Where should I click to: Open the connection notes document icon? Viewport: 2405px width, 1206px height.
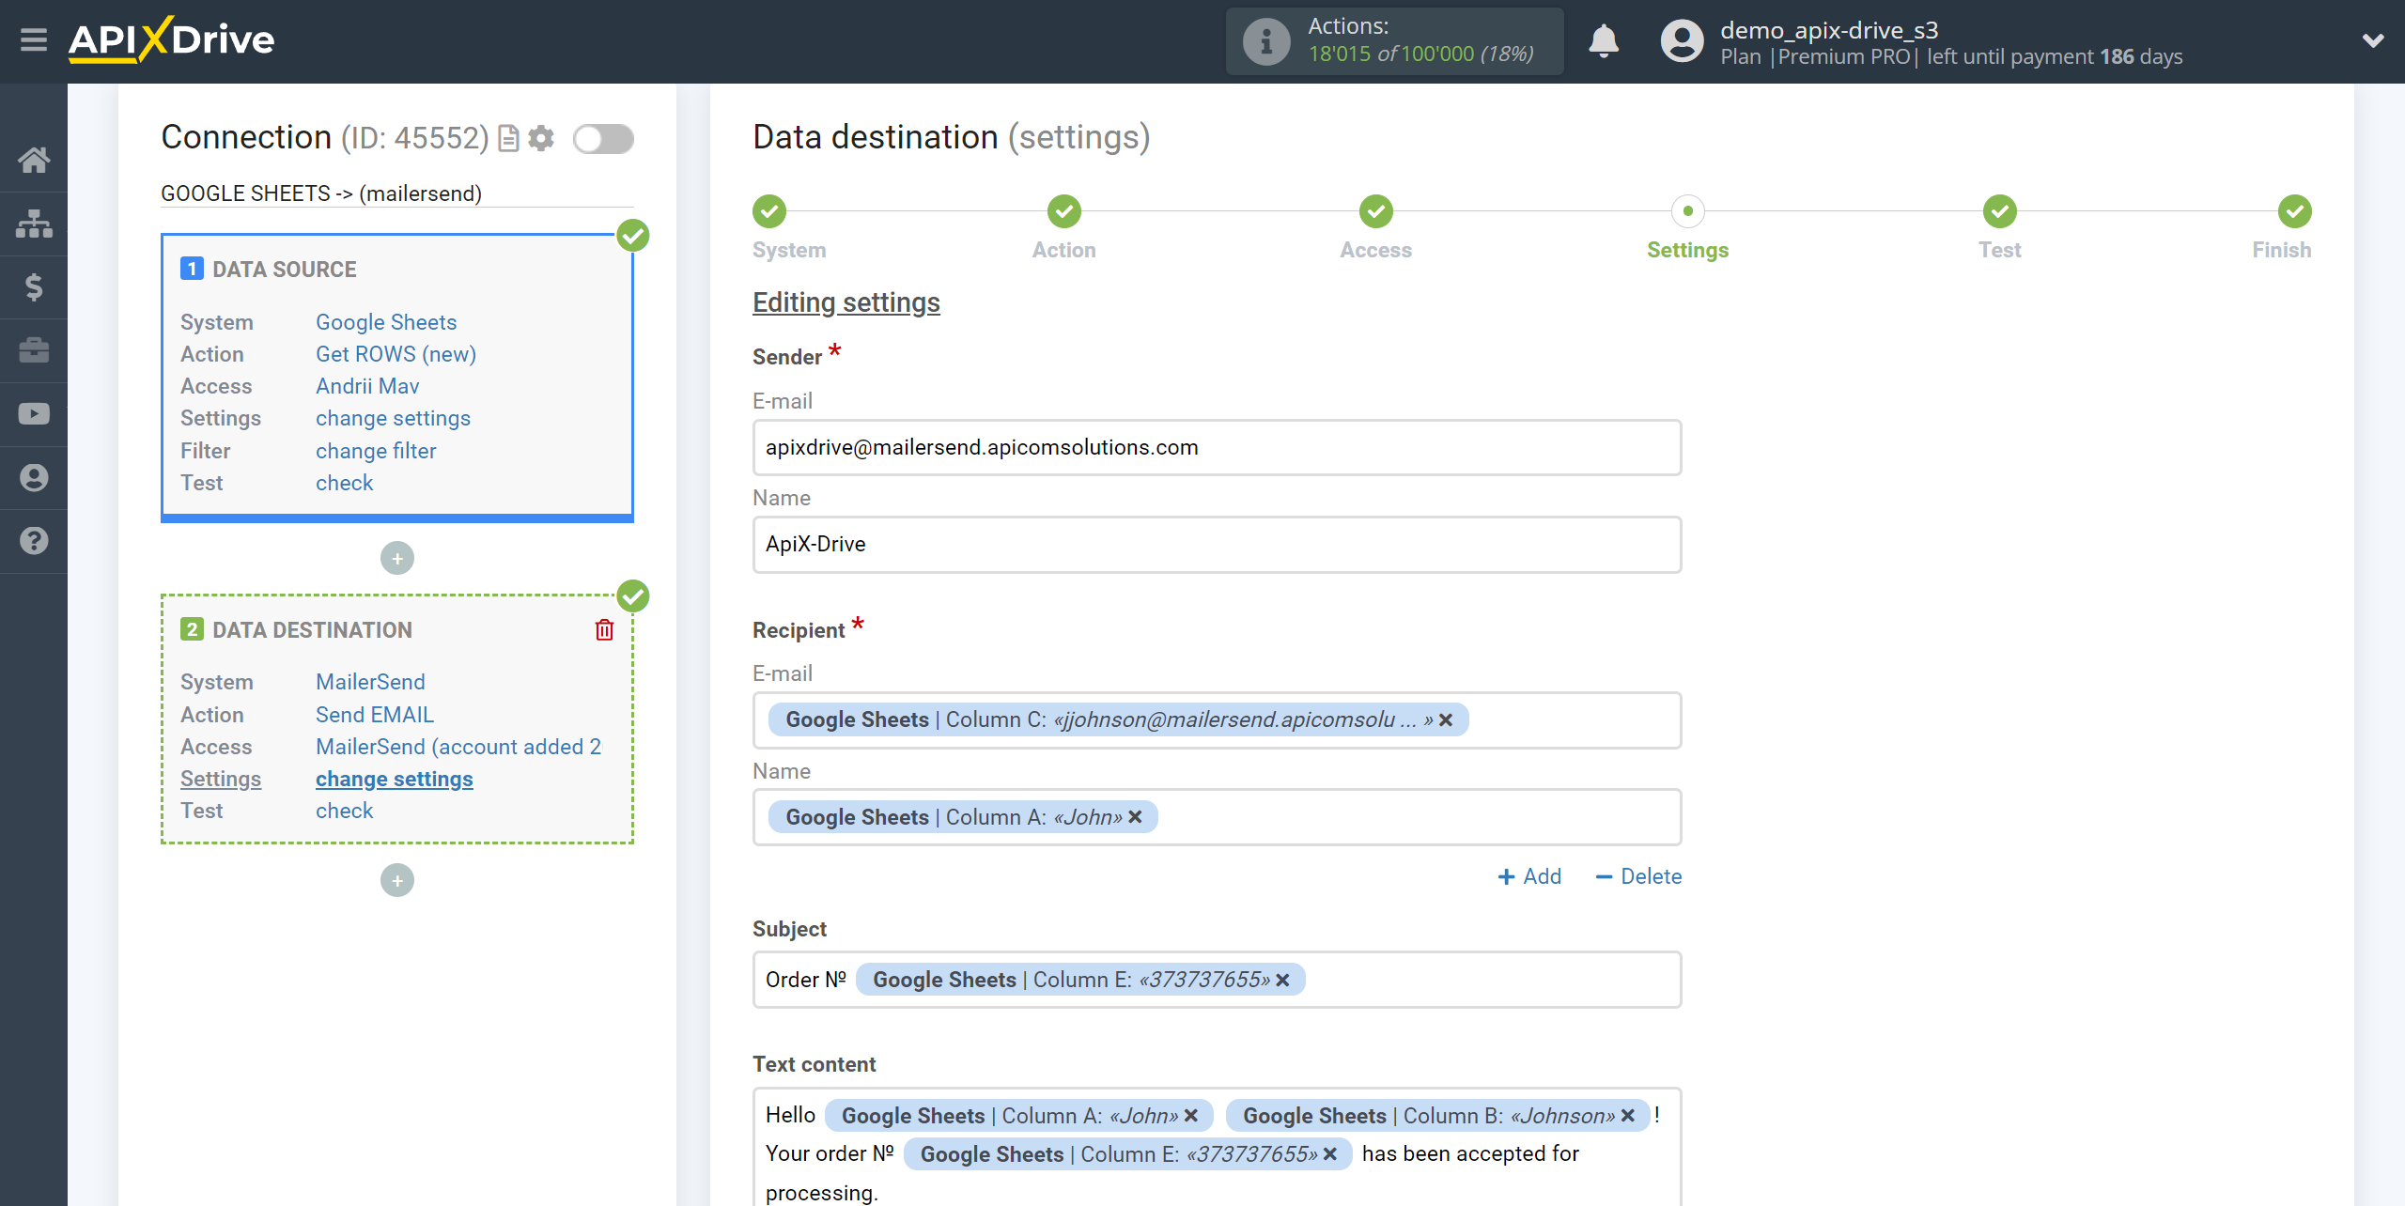508,139
